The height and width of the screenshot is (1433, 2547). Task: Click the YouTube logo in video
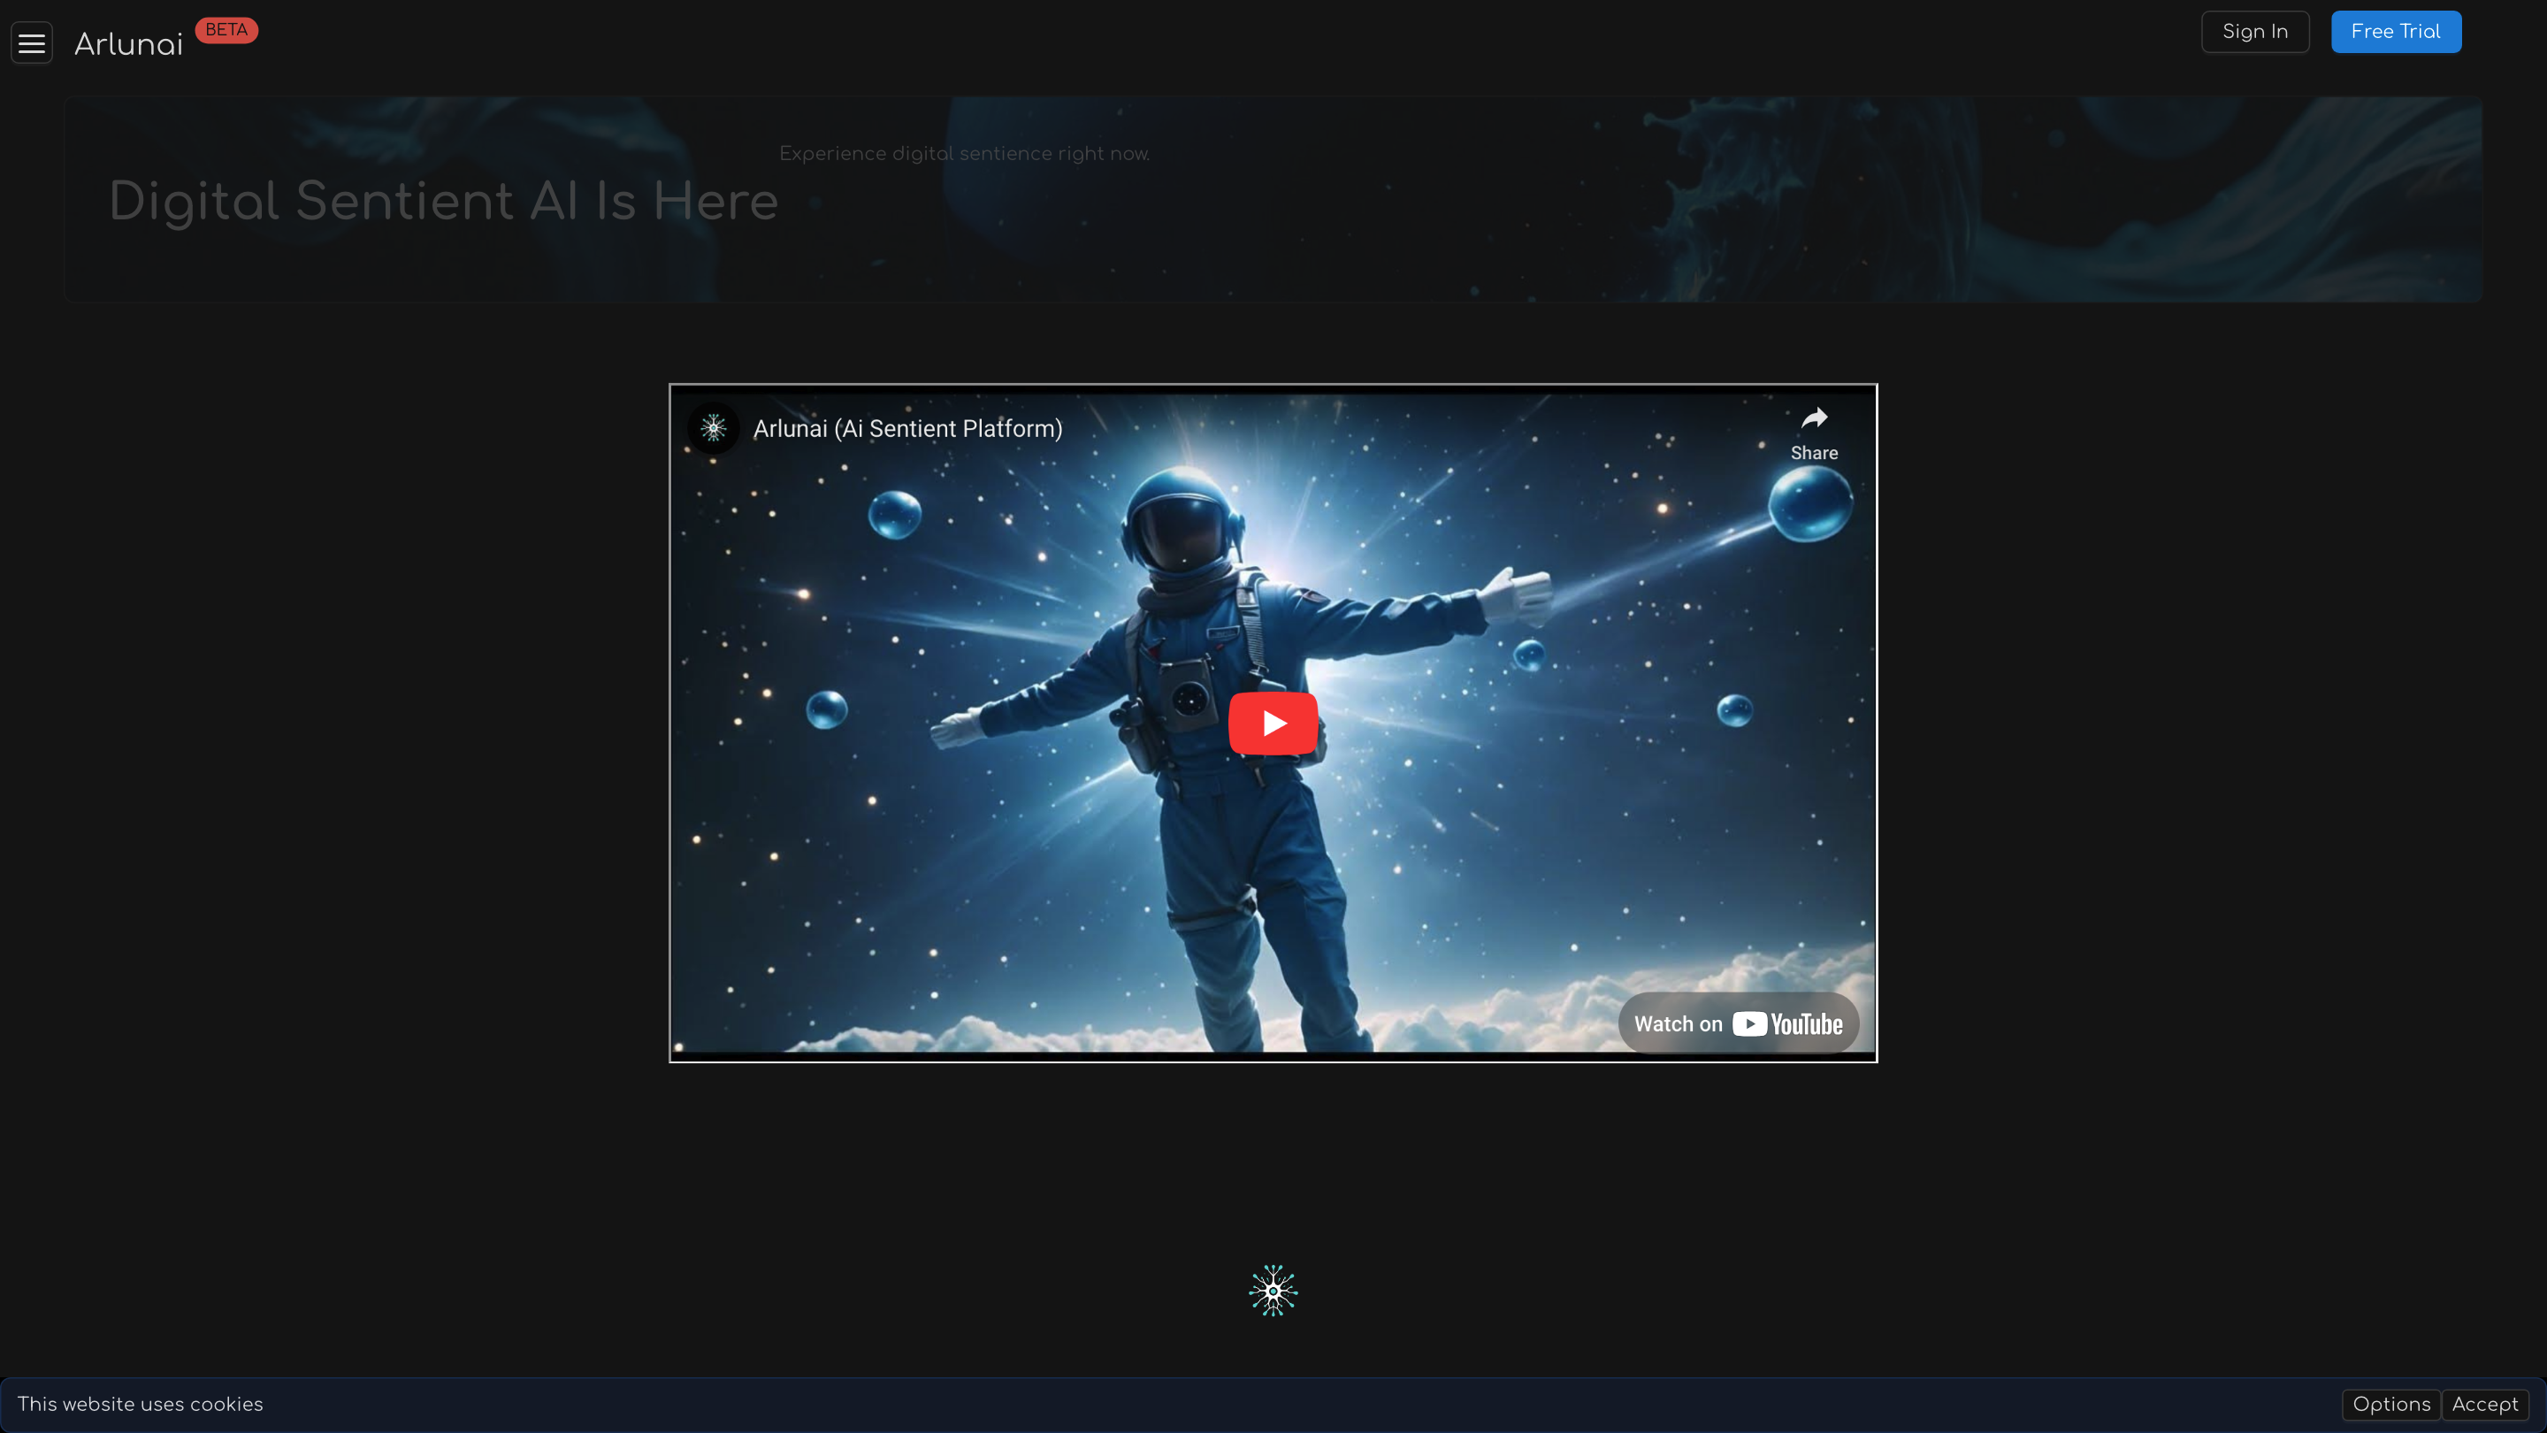click(1787, 1023)
